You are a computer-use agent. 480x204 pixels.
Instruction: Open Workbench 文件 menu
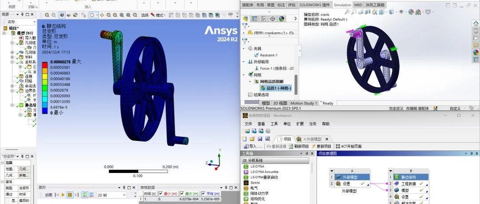pos(248,124)
